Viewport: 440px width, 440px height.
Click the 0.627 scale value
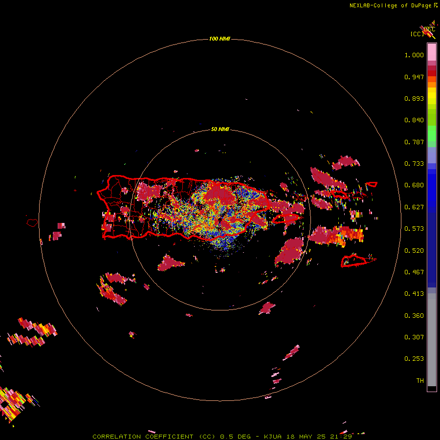414,207
